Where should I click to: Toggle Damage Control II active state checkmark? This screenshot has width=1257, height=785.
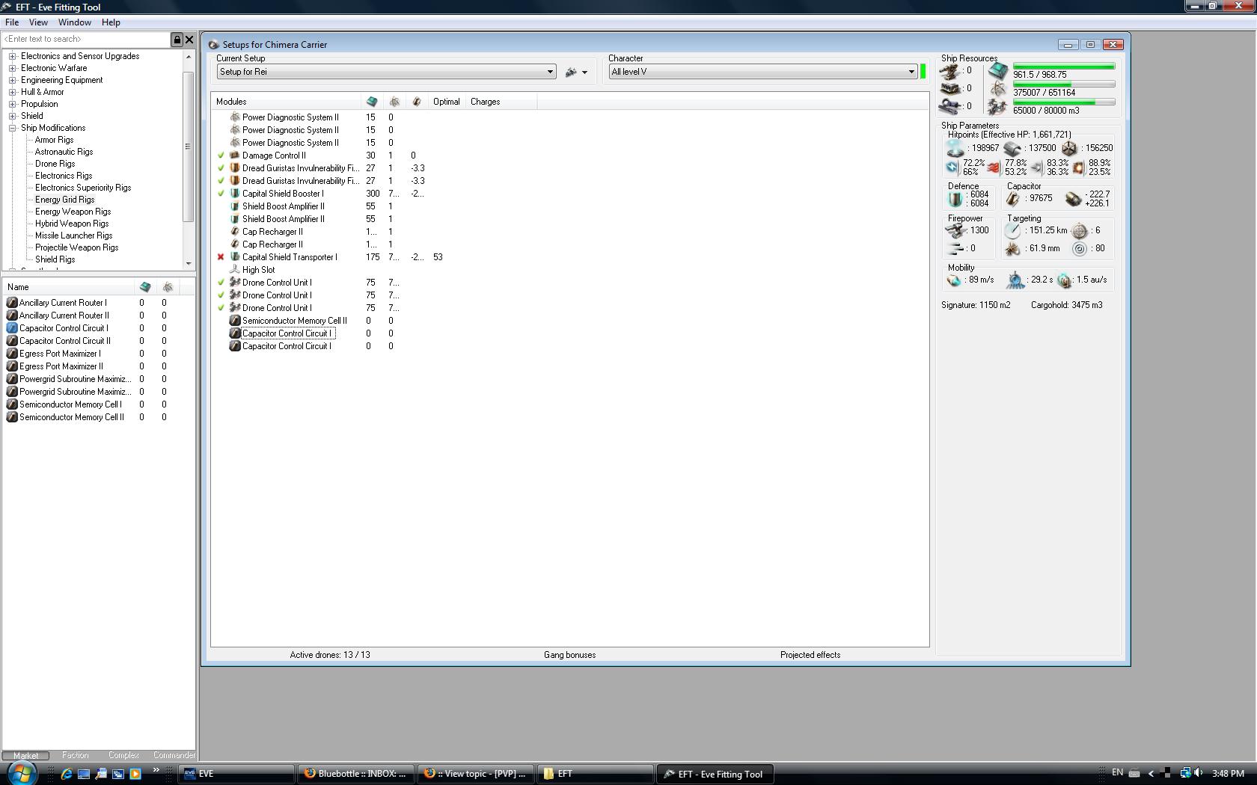pyautogui.click(x=221, y=156)
